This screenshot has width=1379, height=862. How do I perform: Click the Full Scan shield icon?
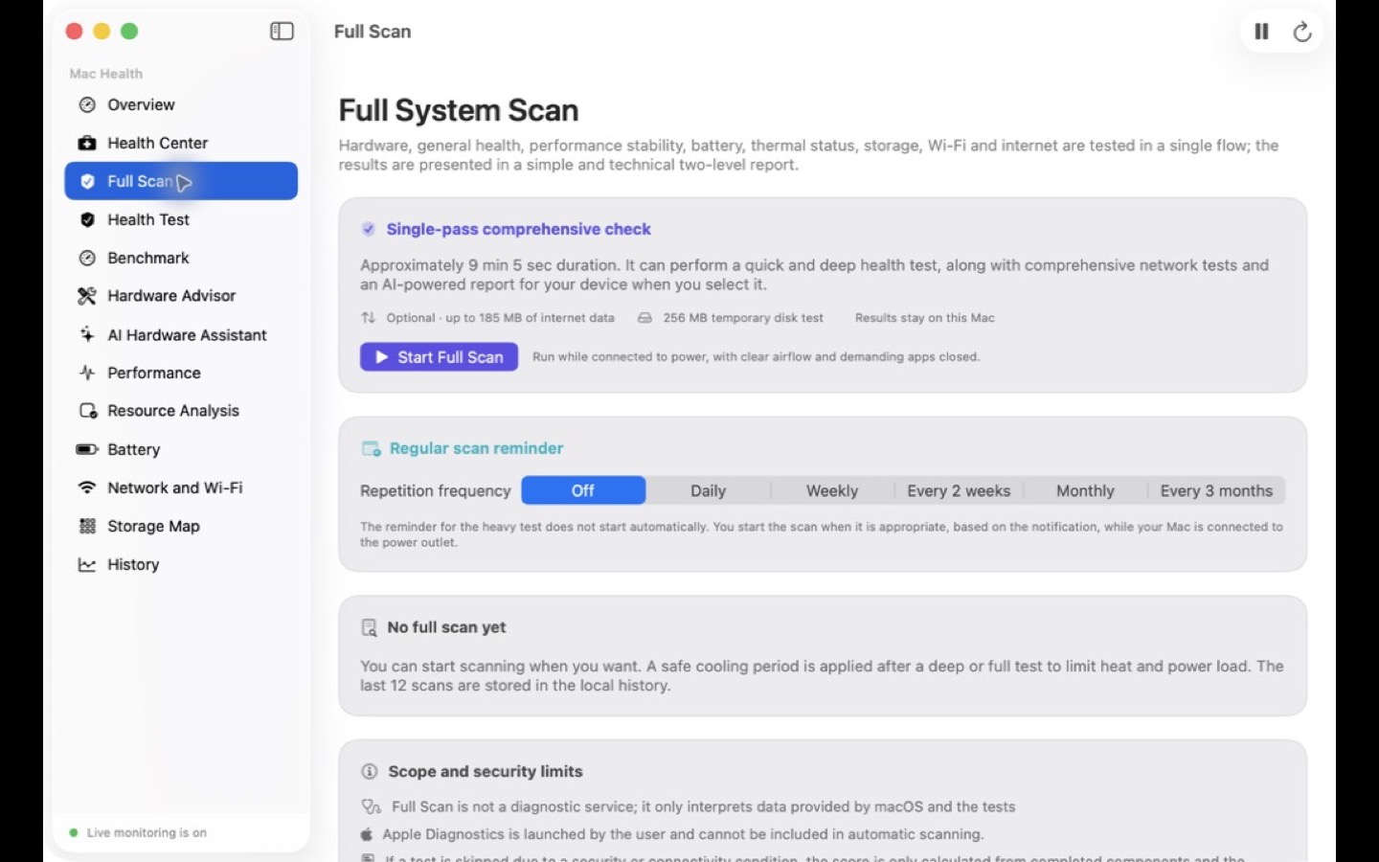click(x=87, y=181)
